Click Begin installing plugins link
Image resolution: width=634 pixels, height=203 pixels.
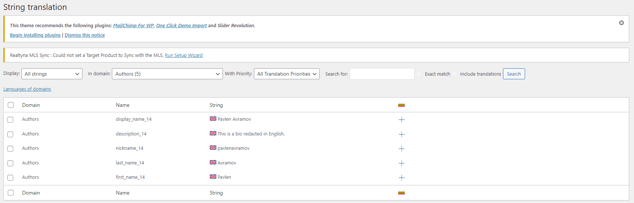click(x=35, y=35)
